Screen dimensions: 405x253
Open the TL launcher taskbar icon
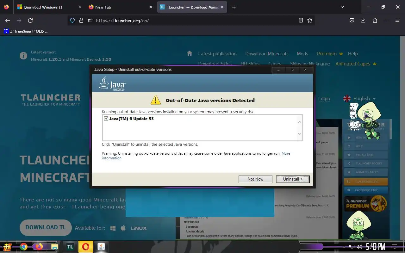tap(70, 247)
